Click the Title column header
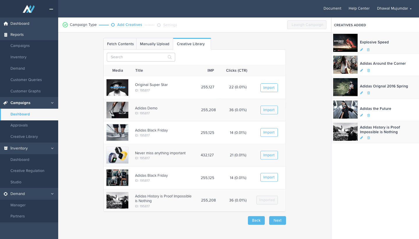This screenshot has height=239, width=419. (x=139, y=71)
